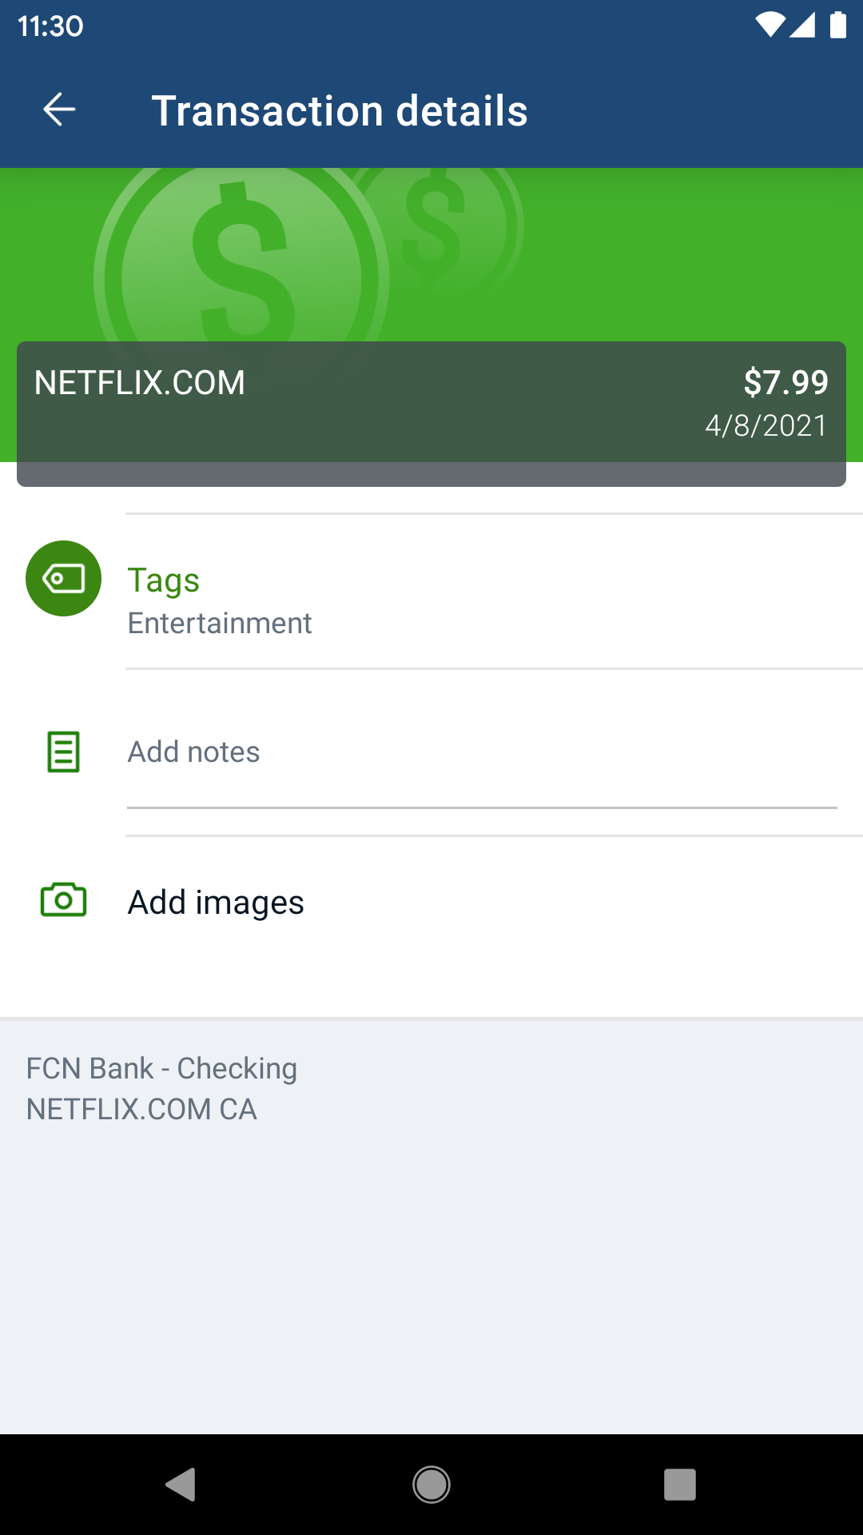
Task: Tap the cellular signal icon
Action: (802, 26)
